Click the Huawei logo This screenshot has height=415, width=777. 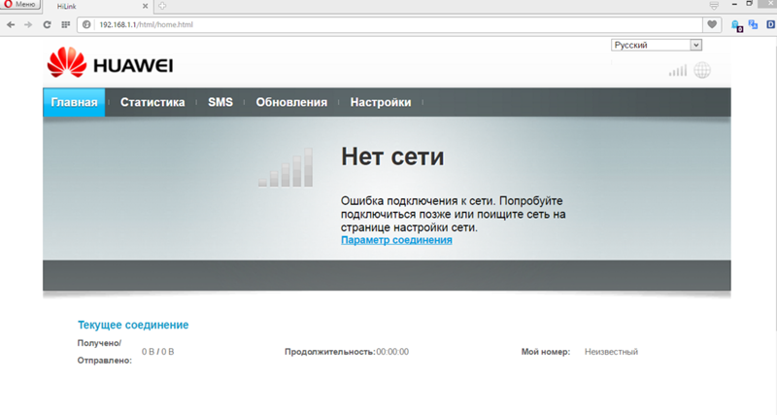click(x=110, y=65)
